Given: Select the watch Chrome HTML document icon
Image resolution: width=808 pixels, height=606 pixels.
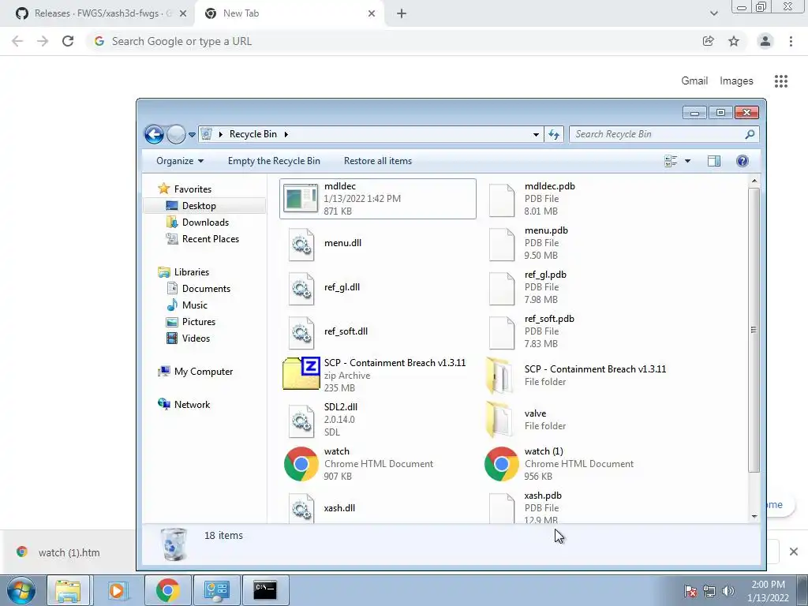Looking at the screenshot, I should (x=301, y=464).
